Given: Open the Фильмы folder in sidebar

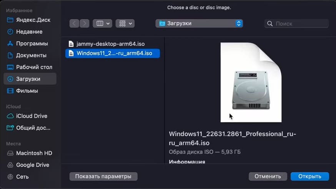Looking at the screenshot, I should pyautogui.click(x=27, y=91).
